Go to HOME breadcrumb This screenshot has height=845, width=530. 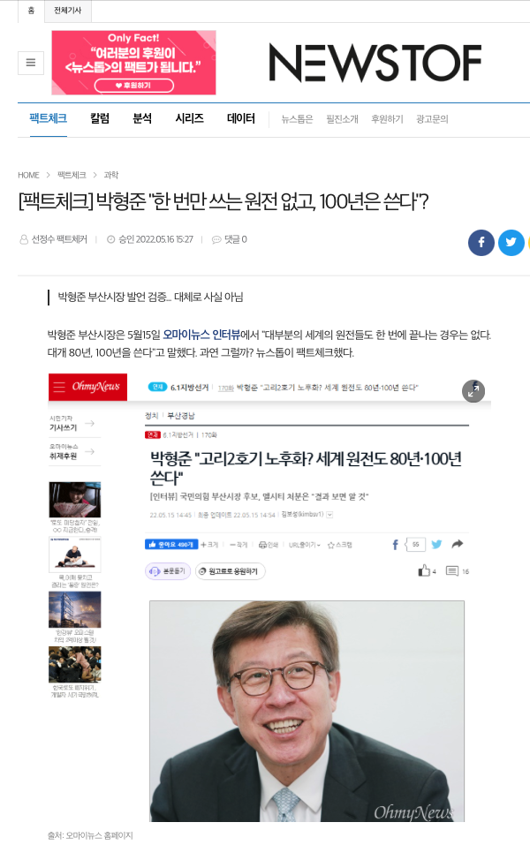pyautogui.click(x=28, y=175)
